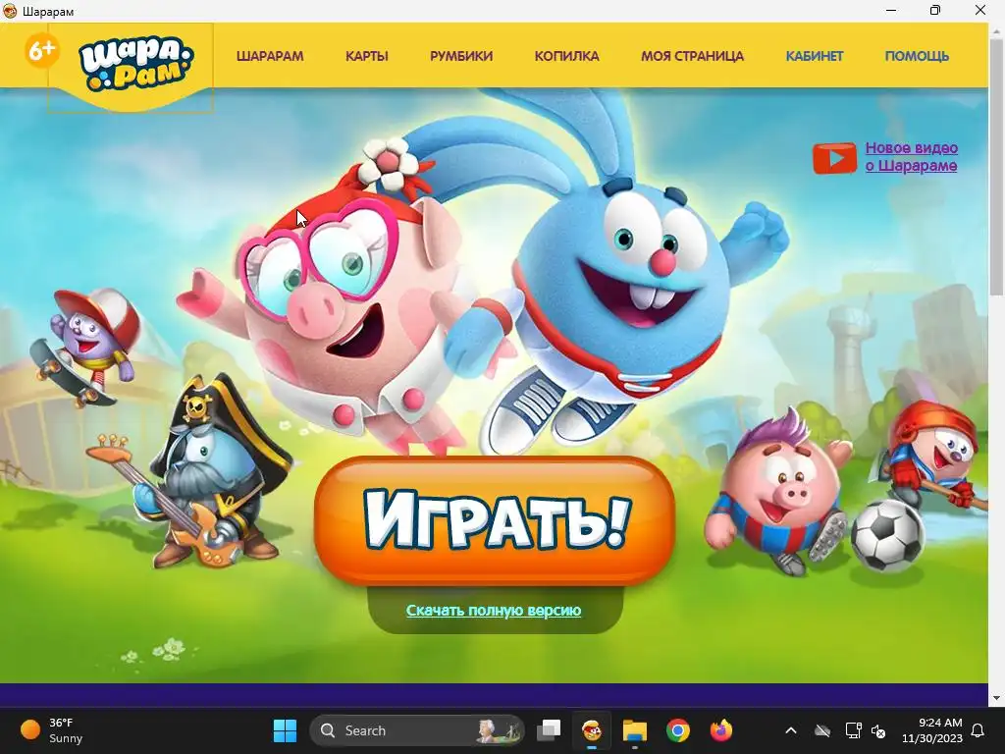This screenshot has width=1005, height=754.
Task: Open the ШАРАРАМ menu item
Action: [270, 56]
